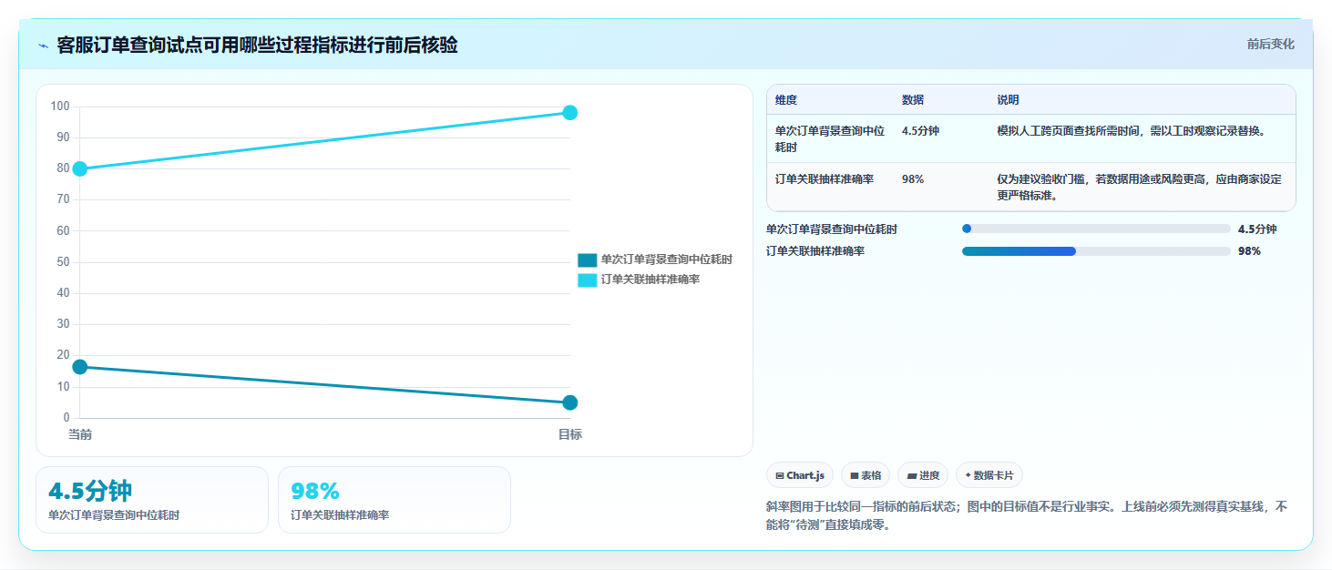Screen dimensions: 1332x570
Task: Select the 单次订单背景查询中位耗时 data point at 当前
Action: (80, 367)
